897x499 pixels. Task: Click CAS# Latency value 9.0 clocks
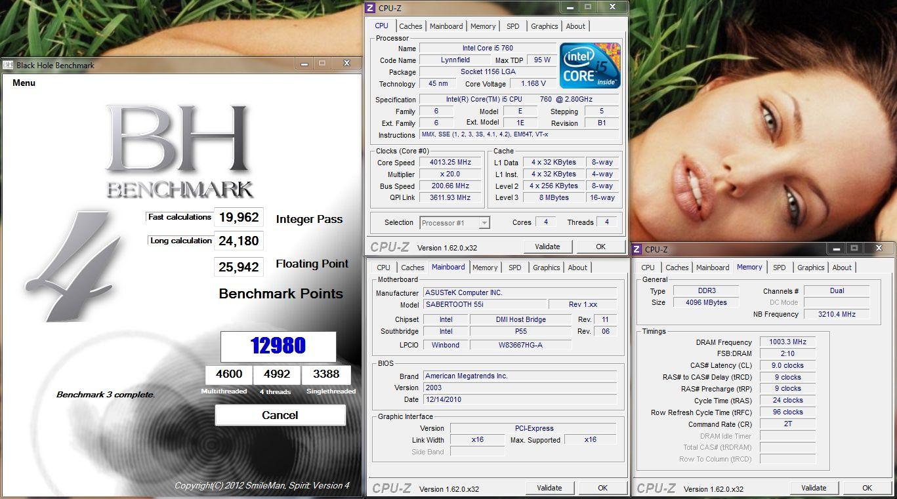(x=787, y=366)
